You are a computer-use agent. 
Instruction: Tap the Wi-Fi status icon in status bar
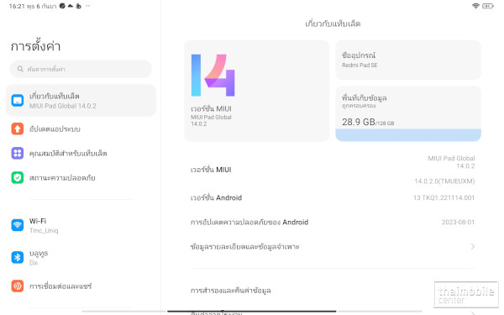(475, 6)
